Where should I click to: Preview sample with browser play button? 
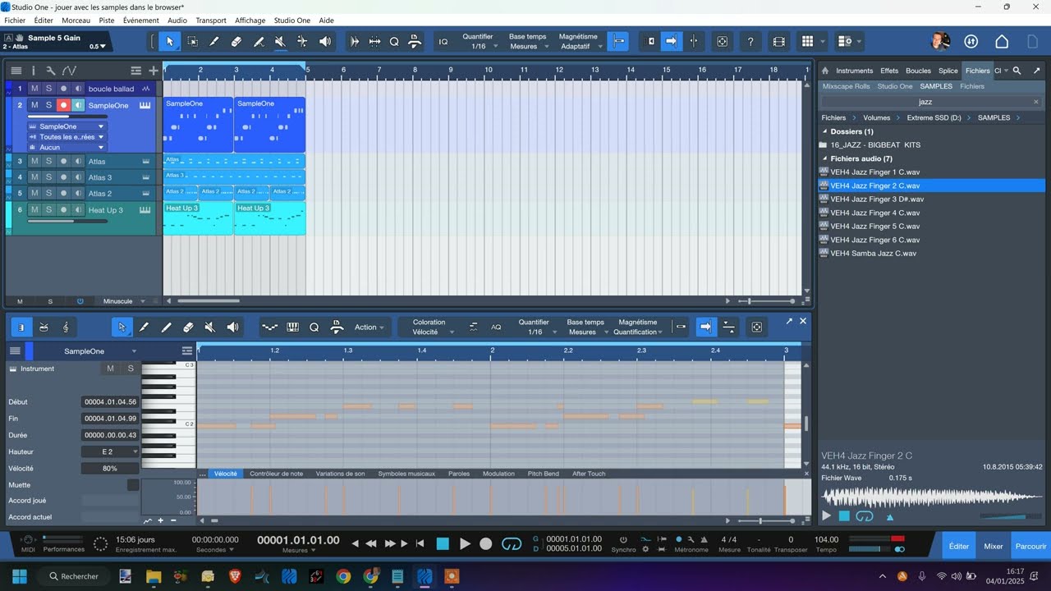[827, 516]
